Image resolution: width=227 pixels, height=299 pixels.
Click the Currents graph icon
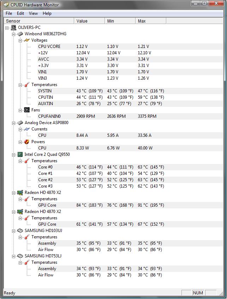27,129
